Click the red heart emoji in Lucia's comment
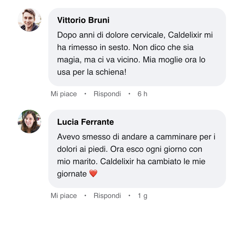The height and width of the screenshot is (233, 239). point(93,174)
